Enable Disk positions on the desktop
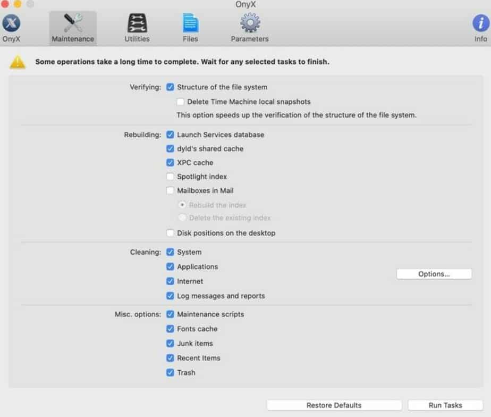The height and width of the screenshot is (417, 491). (x=171, y=232)
